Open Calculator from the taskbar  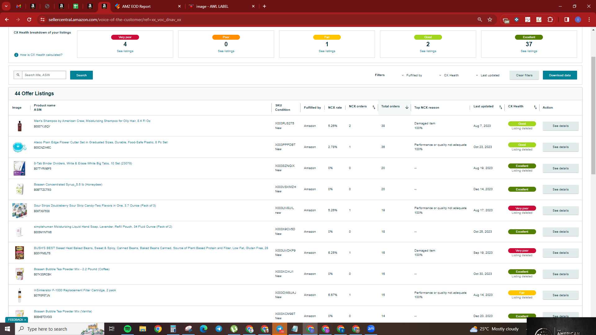[173, 329]
